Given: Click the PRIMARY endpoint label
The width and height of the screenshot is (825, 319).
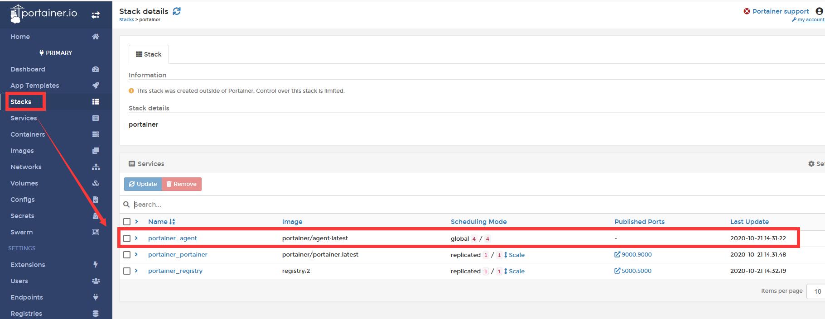Looking at the screenshot, I should coord(56,53).
